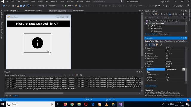Expand the References node in Solution Explorer
This screenshot has height=107, width=191.
[149, 29]
